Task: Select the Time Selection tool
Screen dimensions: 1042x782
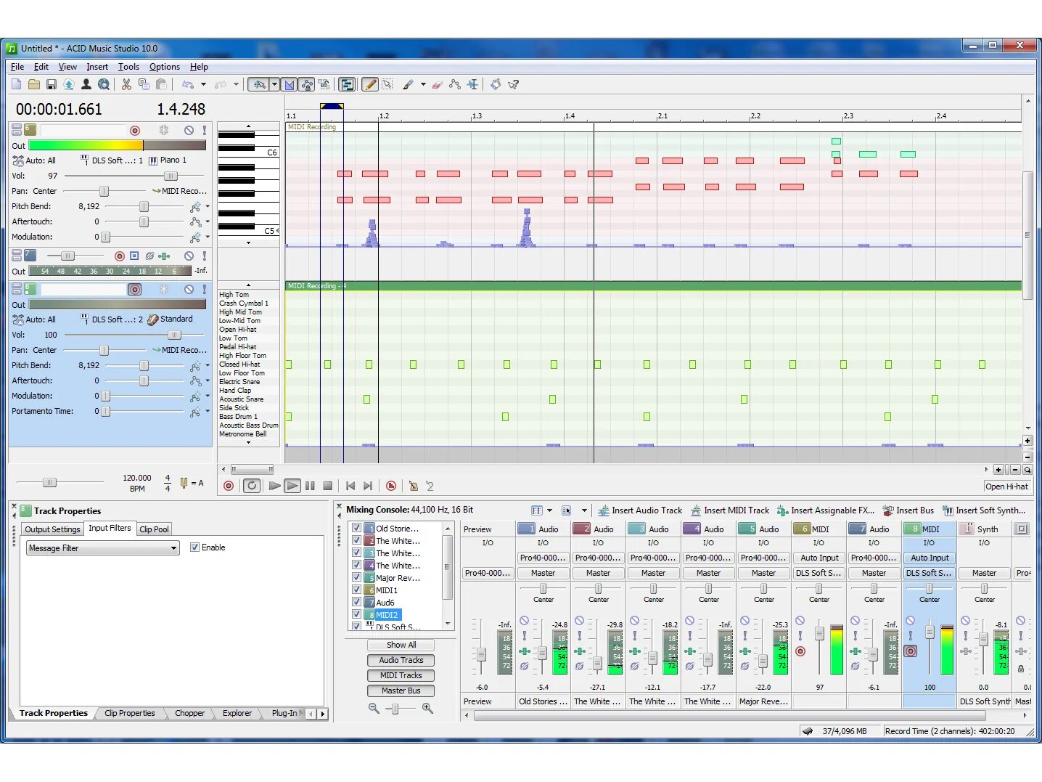Action: coord(472,84)
